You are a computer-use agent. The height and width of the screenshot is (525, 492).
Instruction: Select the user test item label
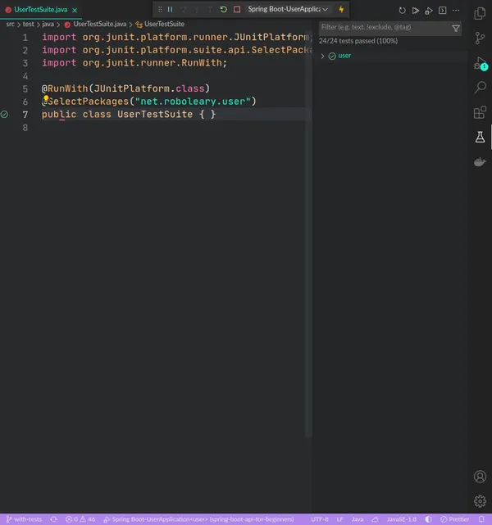344,56
